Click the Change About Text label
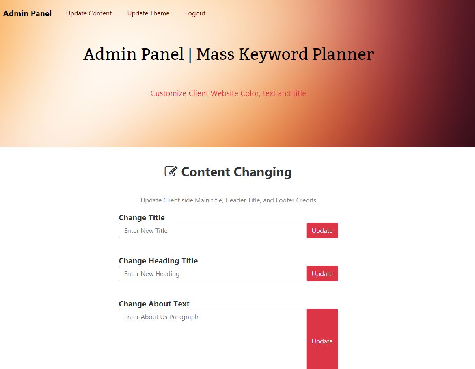This screenshot has width=475, height=369. coord(154,304)
